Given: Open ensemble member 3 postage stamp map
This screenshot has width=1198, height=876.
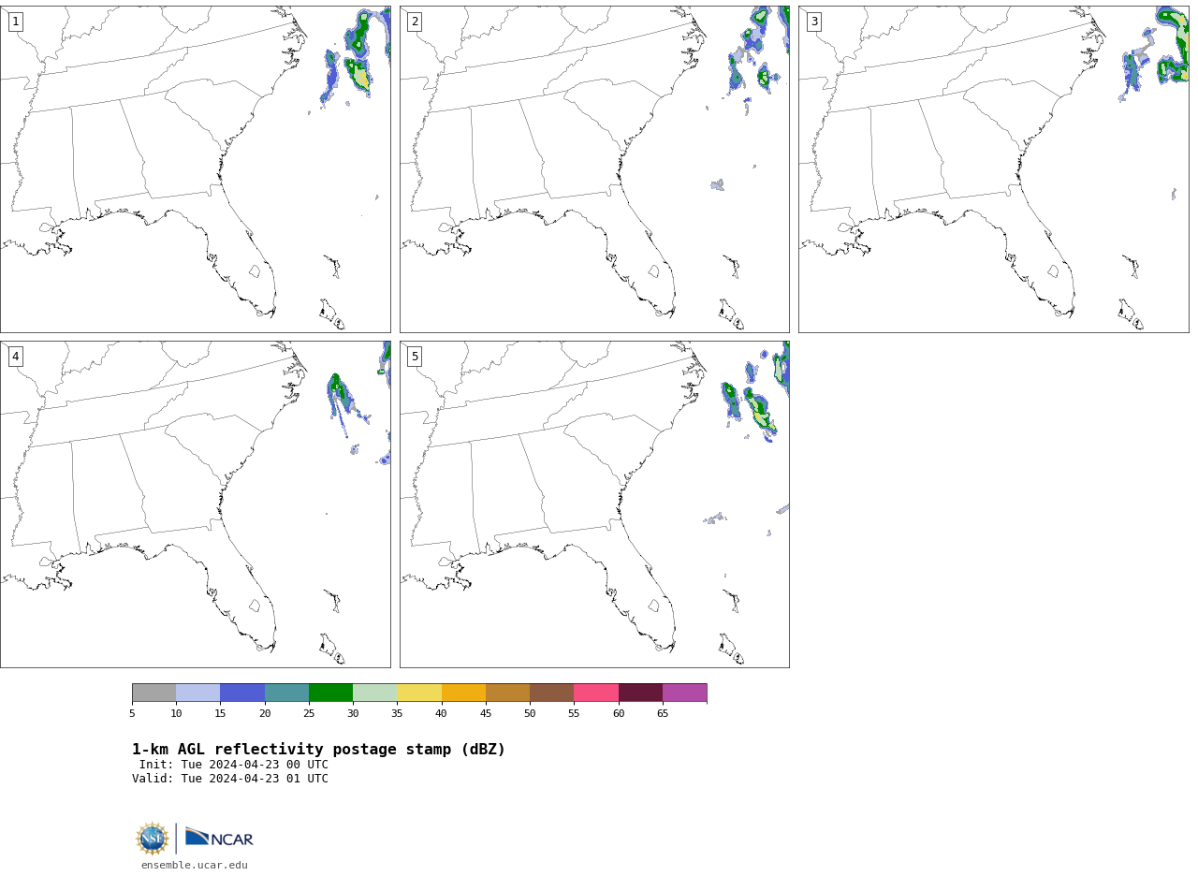Looking at the screenshot, I should (x=994, y=169).
